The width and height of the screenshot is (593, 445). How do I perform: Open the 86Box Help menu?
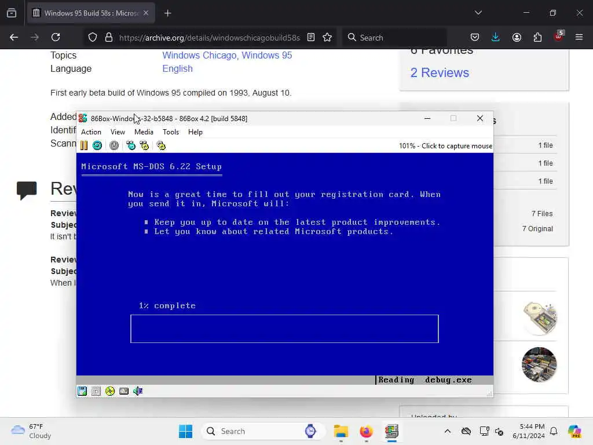coord(195,132)
